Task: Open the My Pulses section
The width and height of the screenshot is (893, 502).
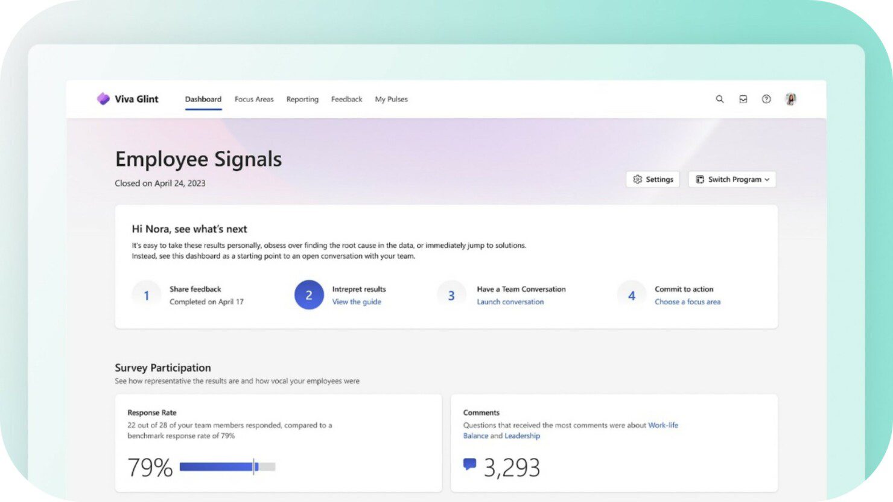Action: 391,99
